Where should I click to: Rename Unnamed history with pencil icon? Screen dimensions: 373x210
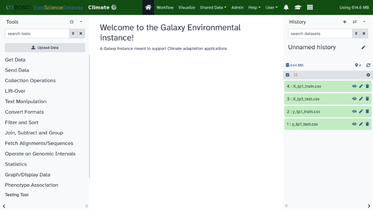pos(363,47)
